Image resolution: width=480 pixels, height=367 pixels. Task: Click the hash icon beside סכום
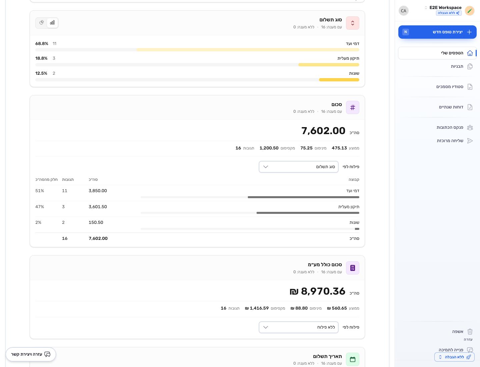[352, 107]
